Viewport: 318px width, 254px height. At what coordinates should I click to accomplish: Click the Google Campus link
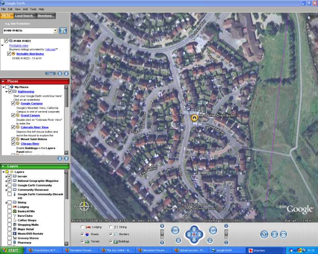(32, 104)
